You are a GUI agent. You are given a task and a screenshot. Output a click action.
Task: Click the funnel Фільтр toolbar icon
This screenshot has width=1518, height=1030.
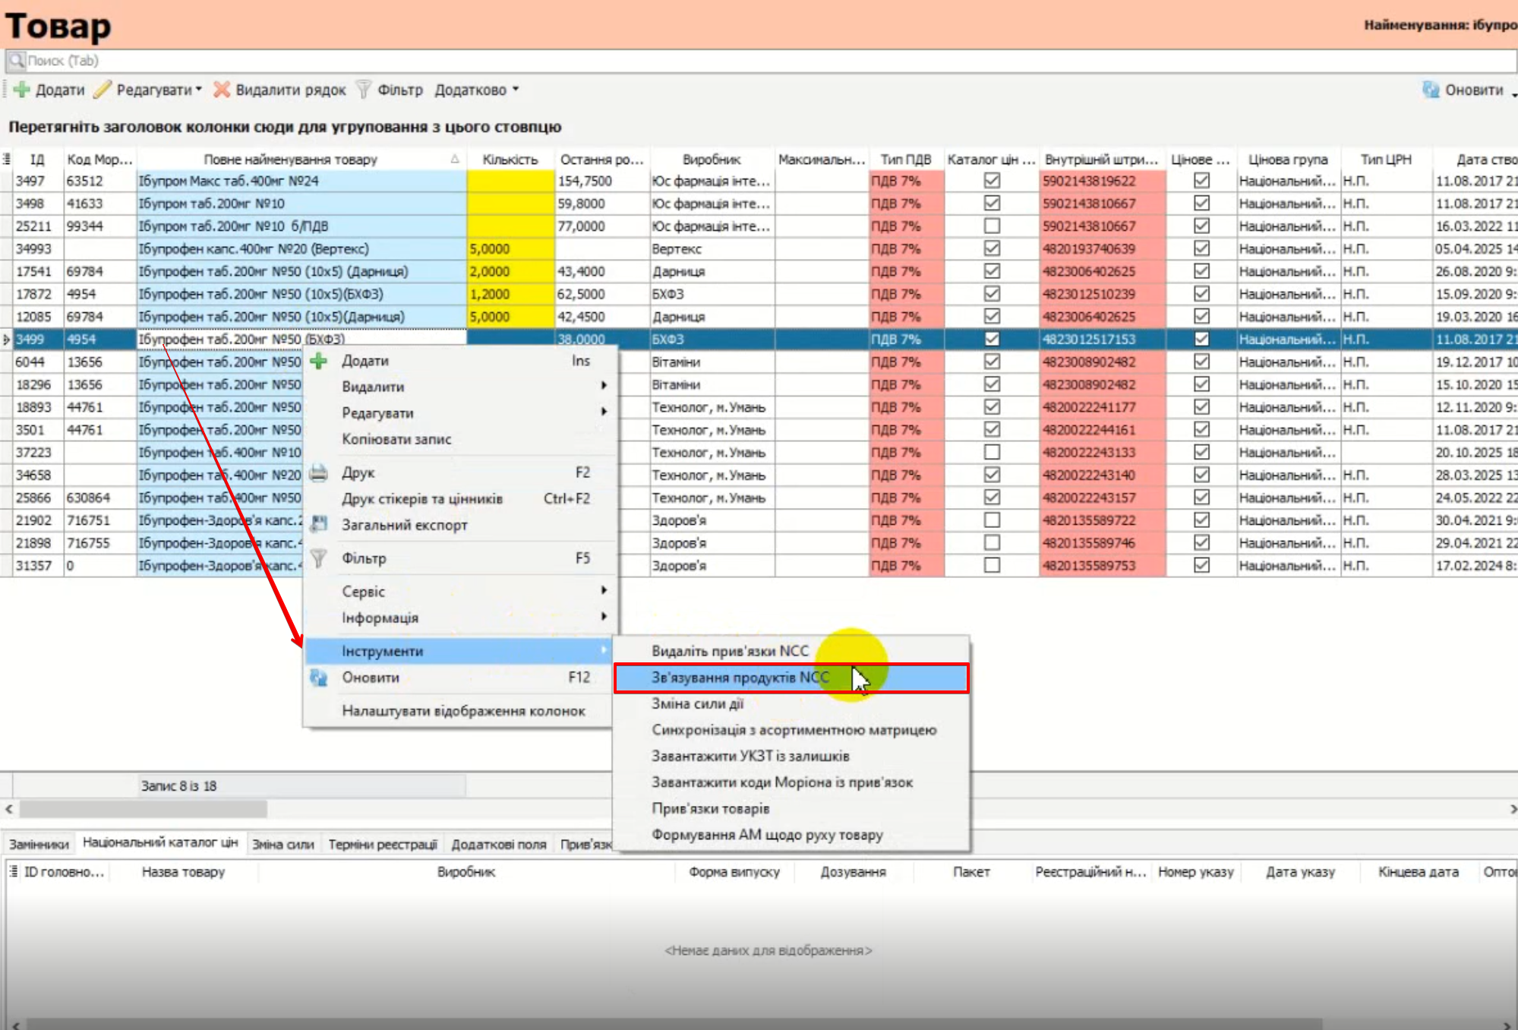click(x=364, y=90)
